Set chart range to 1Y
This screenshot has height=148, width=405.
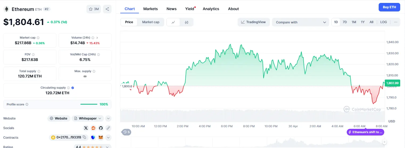coord(363,22)
